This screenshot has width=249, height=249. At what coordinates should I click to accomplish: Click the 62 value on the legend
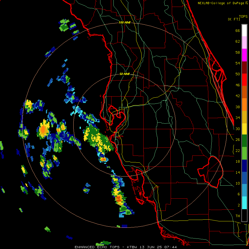pos(238,41)
